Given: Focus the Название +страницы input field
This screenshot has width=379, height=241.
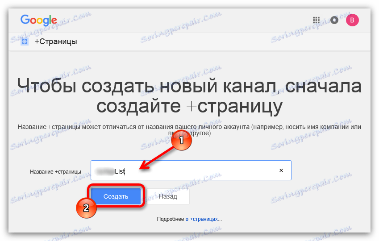Looking at the screenshot, I should click(x=191, y=170).
